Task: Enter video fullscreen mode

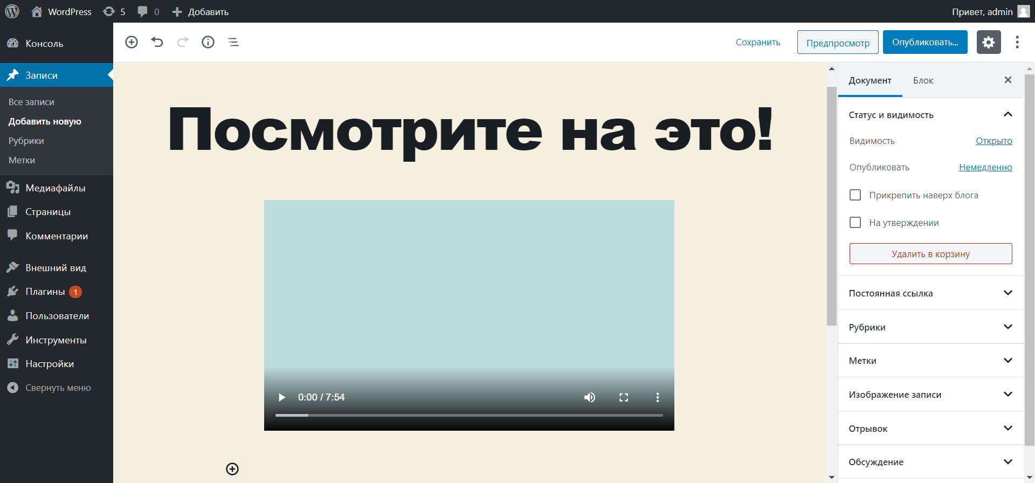Action: coord(624,397)
